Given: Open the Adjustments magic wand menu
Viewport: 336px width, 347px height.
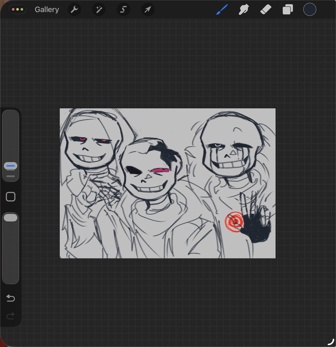Looking at the screenshot, I should [x=99, y=10].
